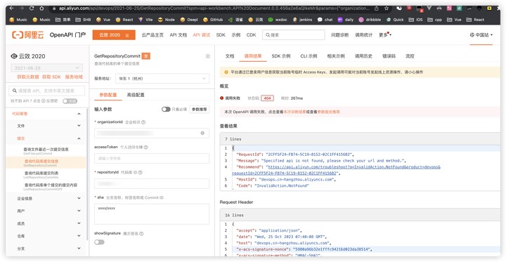506x262 pixels.
Task: Click the 参数推荐 button
Action: pos(199,110)
